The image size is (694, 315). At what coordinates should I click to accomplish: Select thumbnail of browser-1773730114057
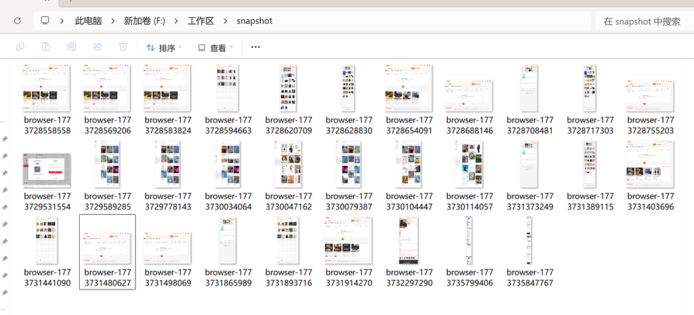coord(469,164)
